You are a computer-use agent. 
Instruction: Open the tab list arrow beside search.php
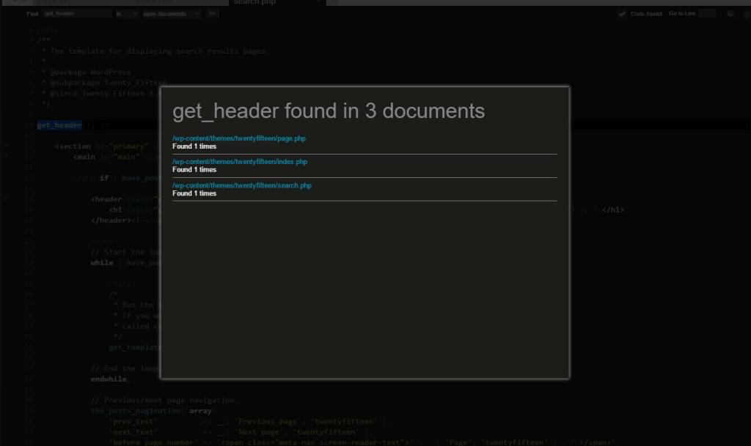tap(318, 3)
